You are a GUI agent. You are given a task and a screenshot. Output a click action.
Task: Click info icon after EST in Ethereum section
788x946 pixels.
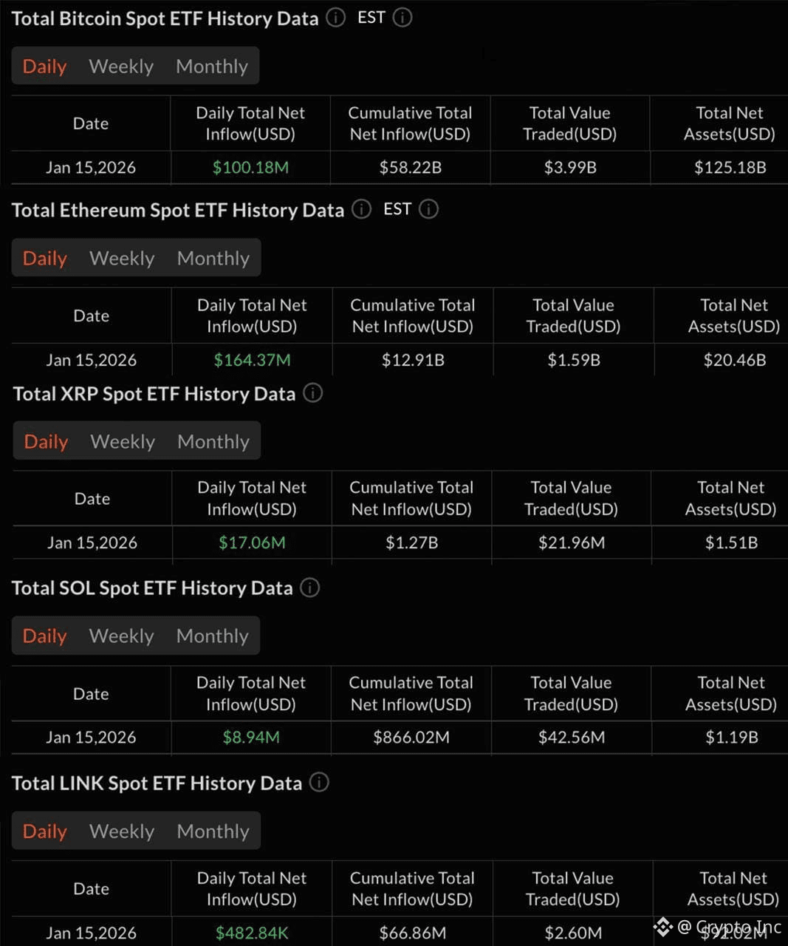[428, 209]
